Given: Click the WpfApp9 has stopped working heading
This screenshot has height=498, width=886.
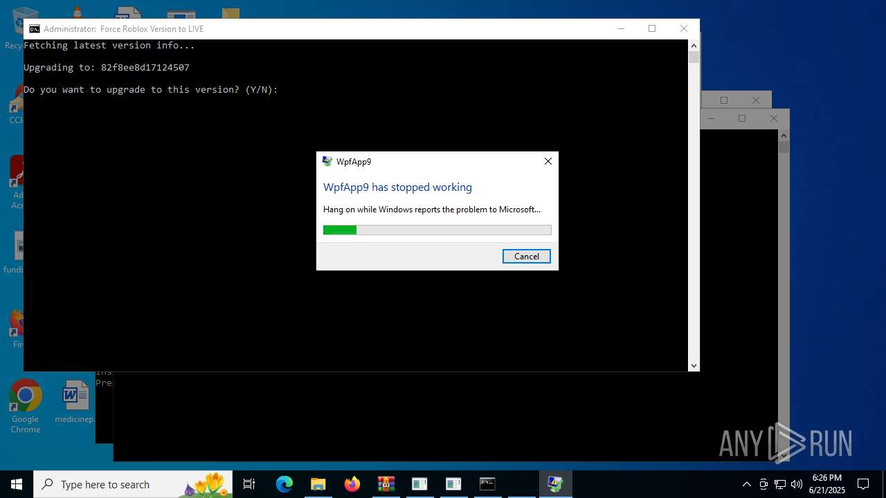Looking at the screenshot, I should pyautogui.click(x=397, y=187).
